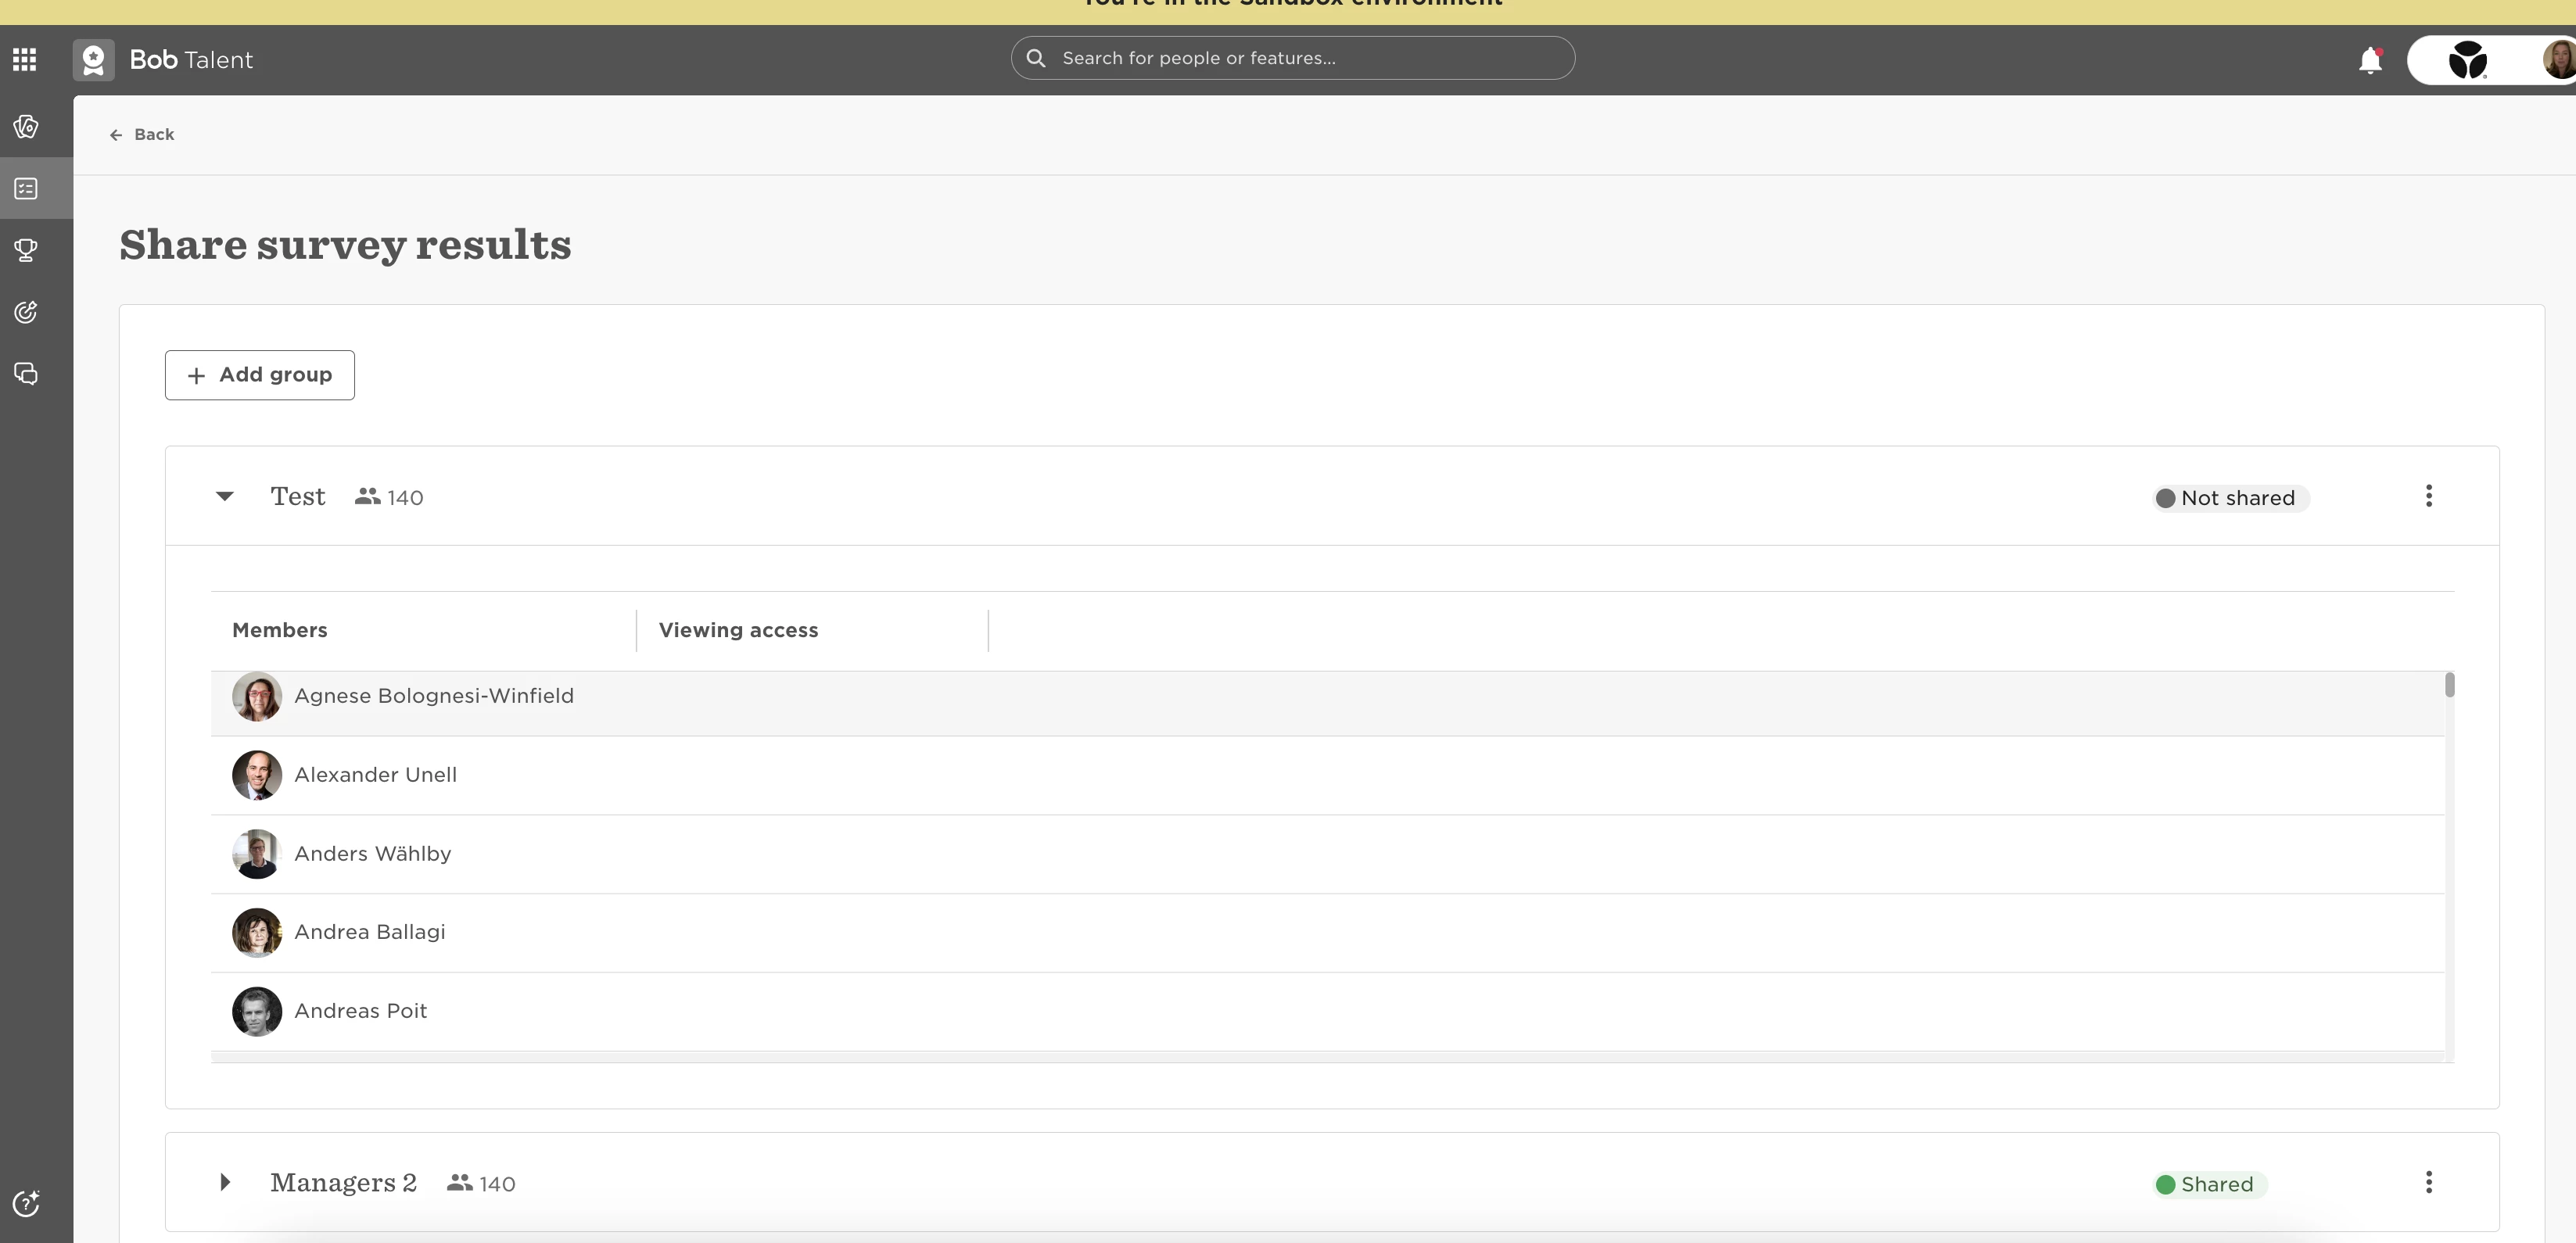The width and height of the screenshot is (2576, 1243).
Task: Open the notifications bell
Action: tap(2370, 60)
